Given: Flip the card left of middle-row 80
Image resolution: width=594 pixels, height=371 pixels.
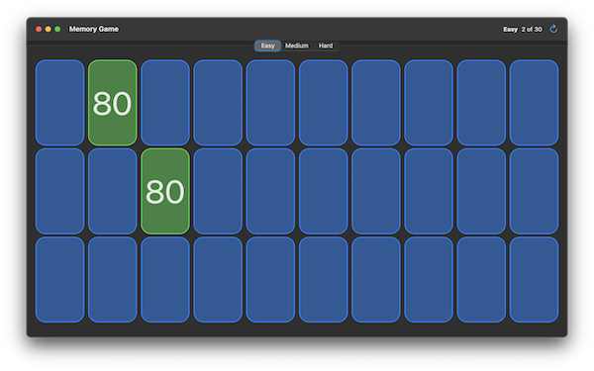Looking at the screenshot, I should [113, 191].
